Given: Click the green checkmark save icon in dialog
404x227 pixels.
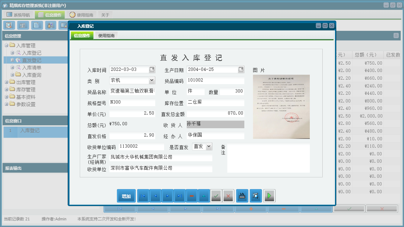Looking at the screenshot, I should 216,196.
